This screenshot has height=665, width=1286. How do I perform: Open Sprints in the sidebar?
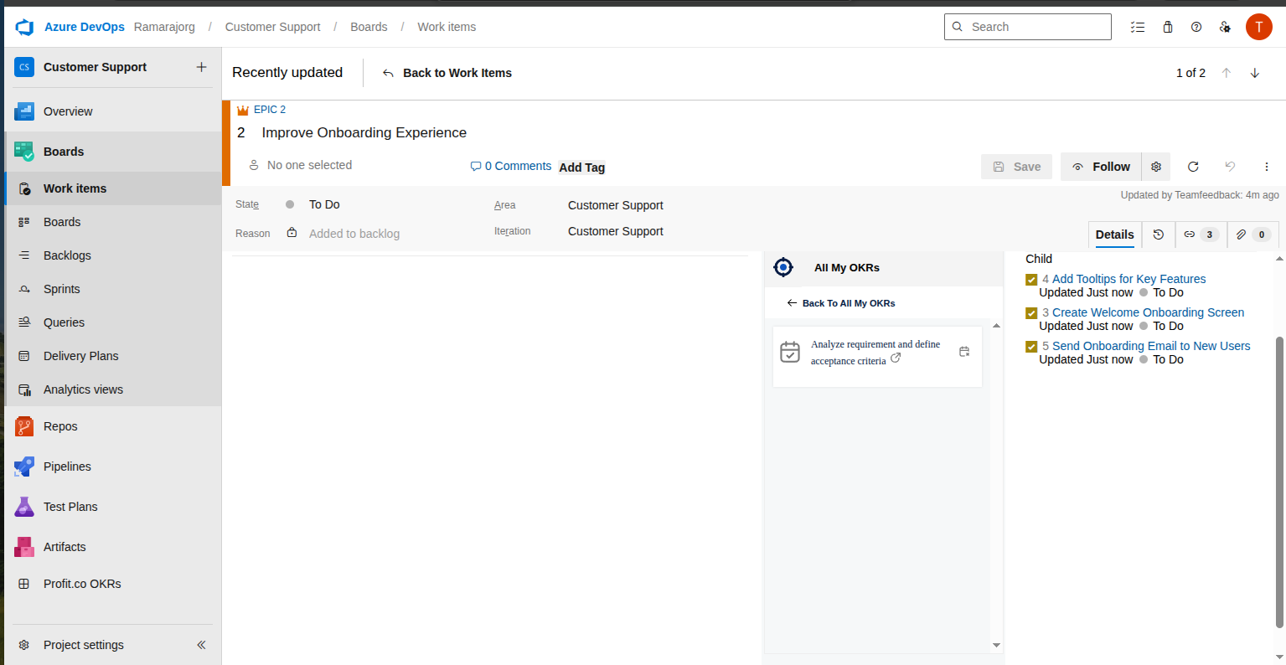113,289
